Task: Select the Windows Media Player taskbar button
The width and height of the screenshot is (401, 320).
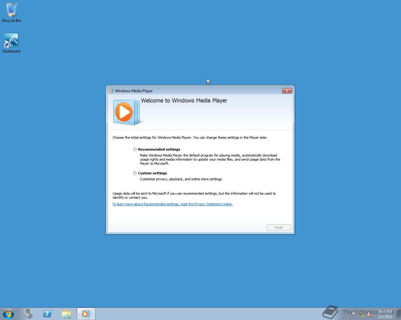Action: [86, 314]
